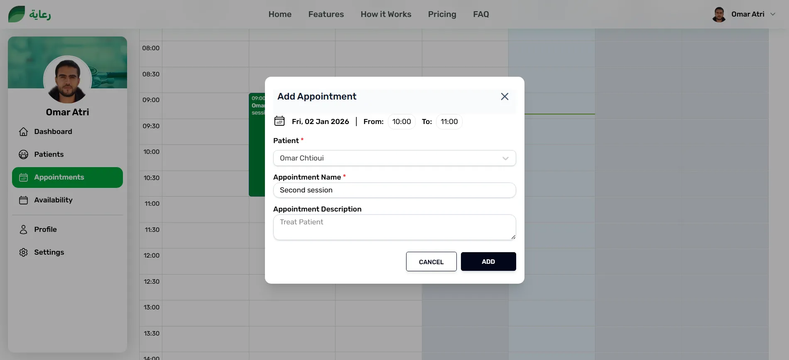Screen dimensions: 789x360
Task: Click the Patients face icon
Action: tap(24, 154)
